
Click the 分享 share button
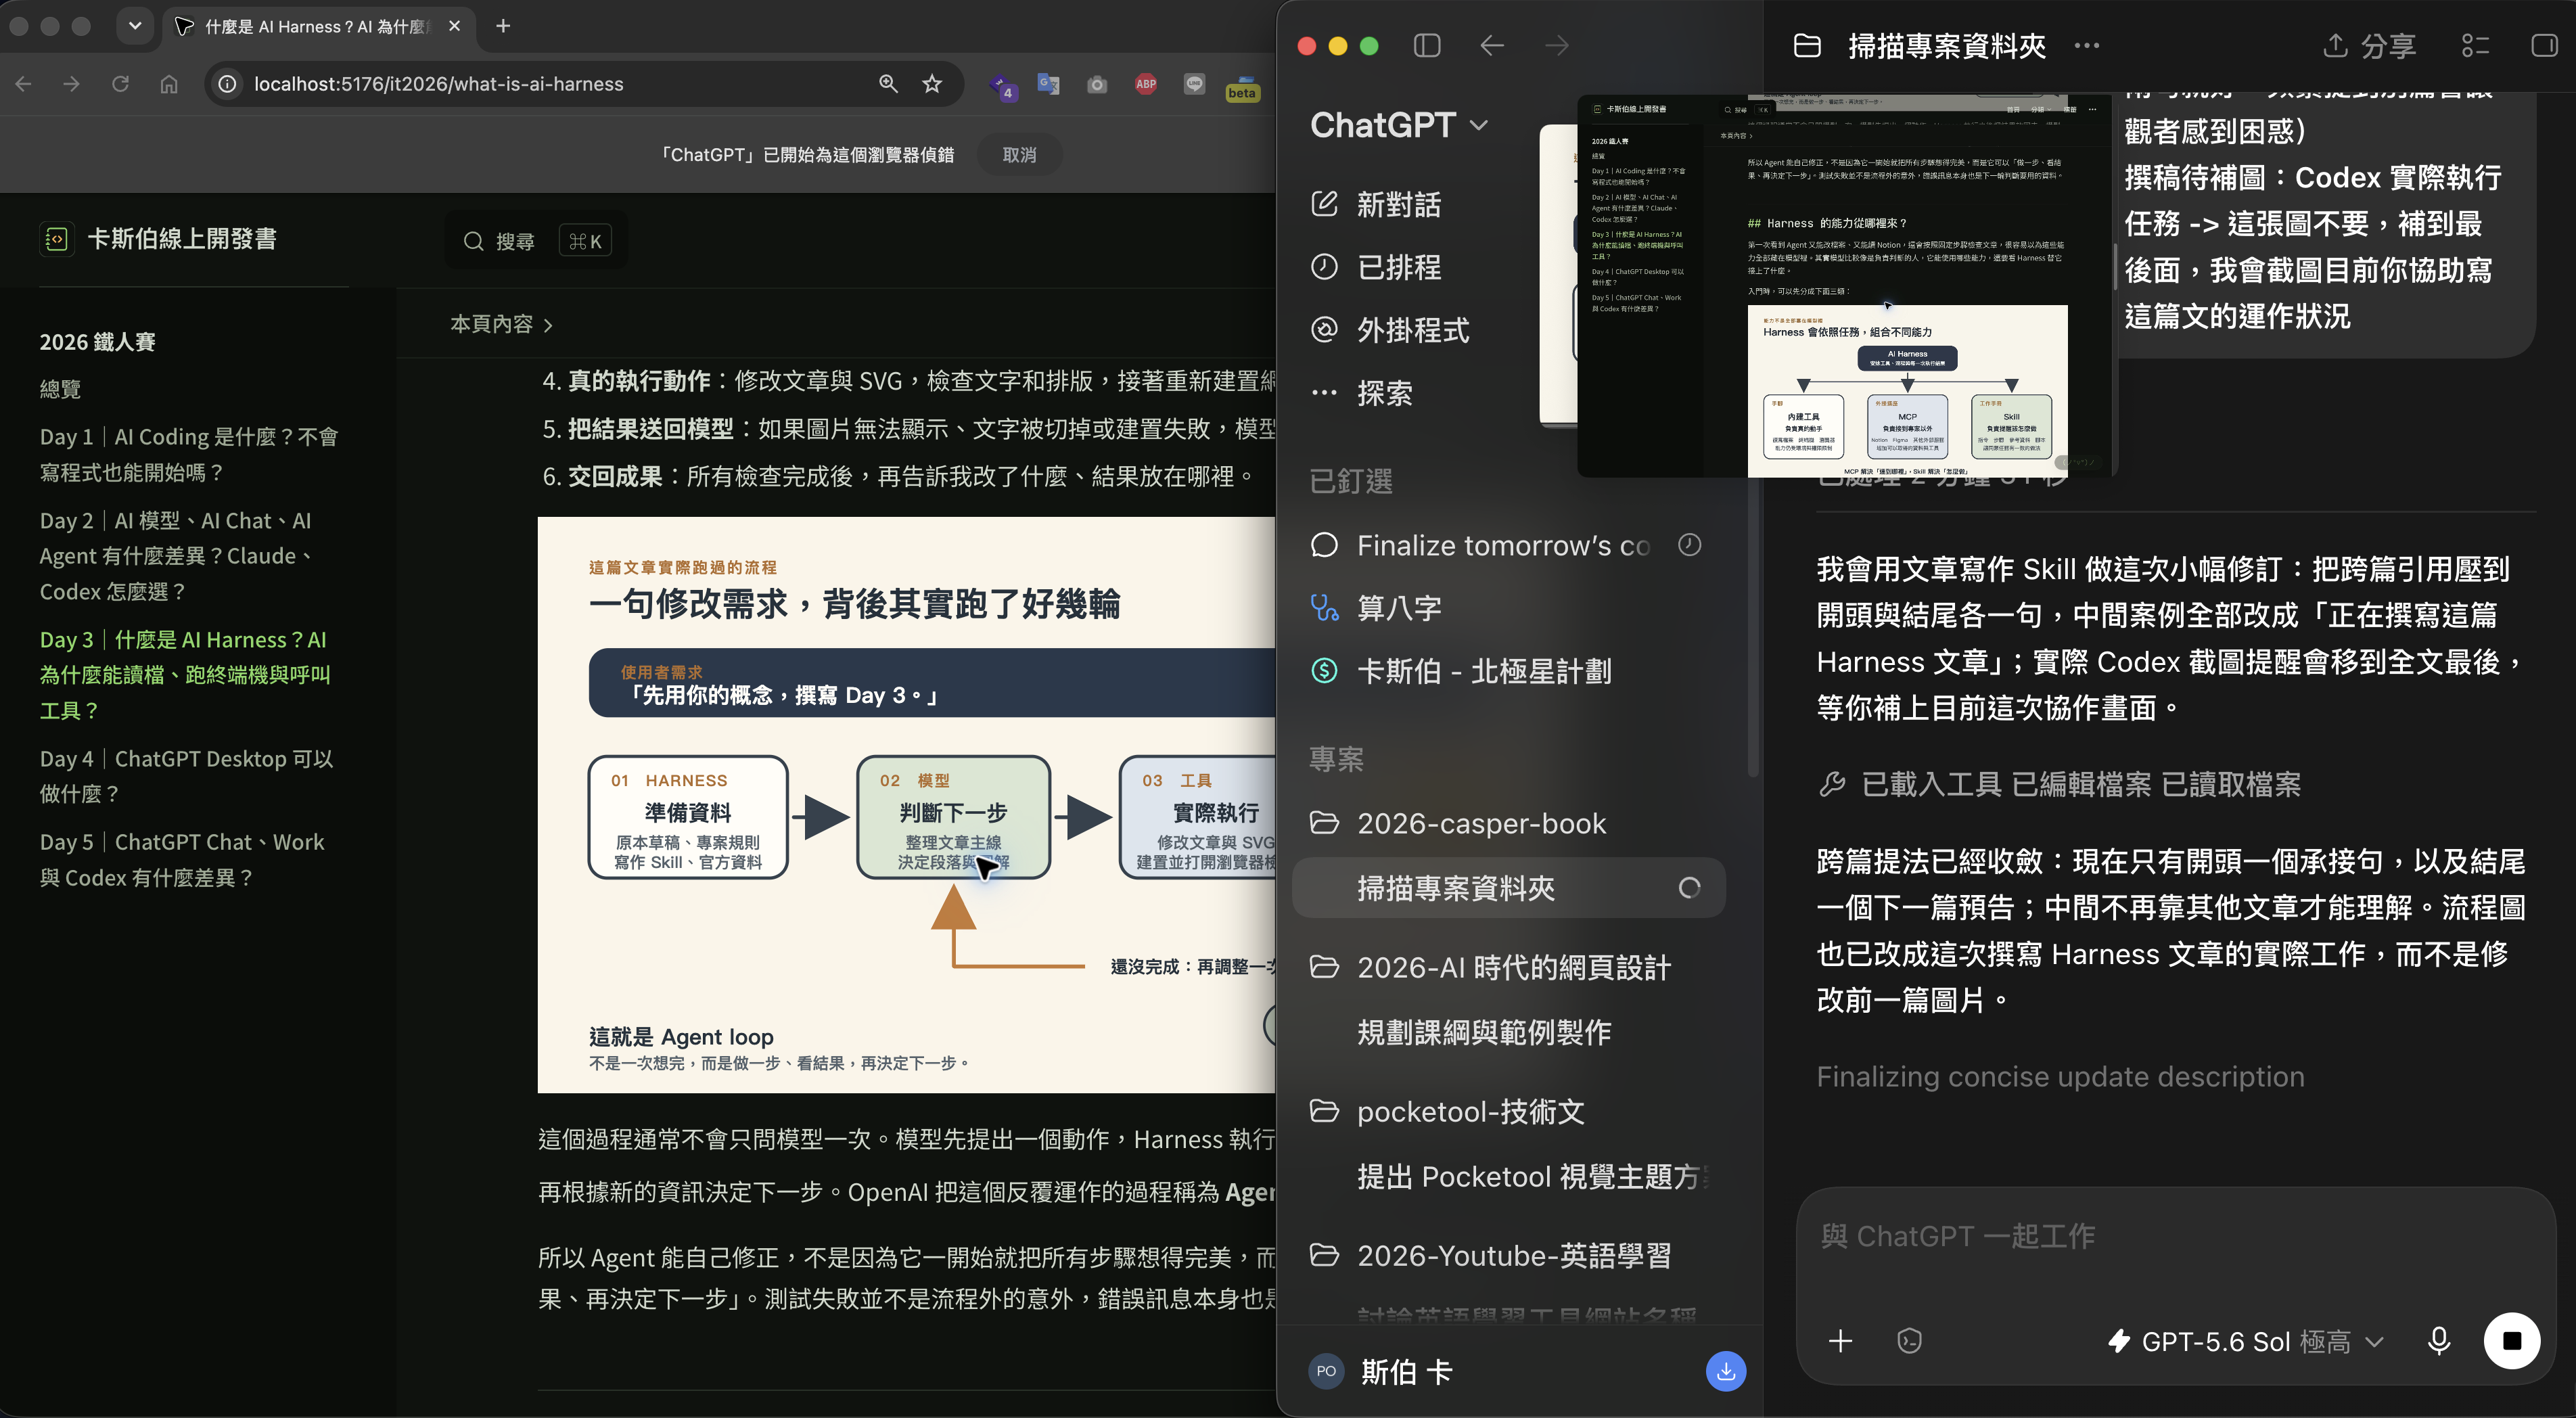tap(2368, 46)
